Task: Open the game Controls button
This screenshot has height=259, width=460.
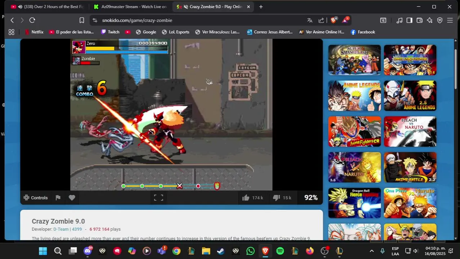Action: pyautogui.click(x=35, y=197)
